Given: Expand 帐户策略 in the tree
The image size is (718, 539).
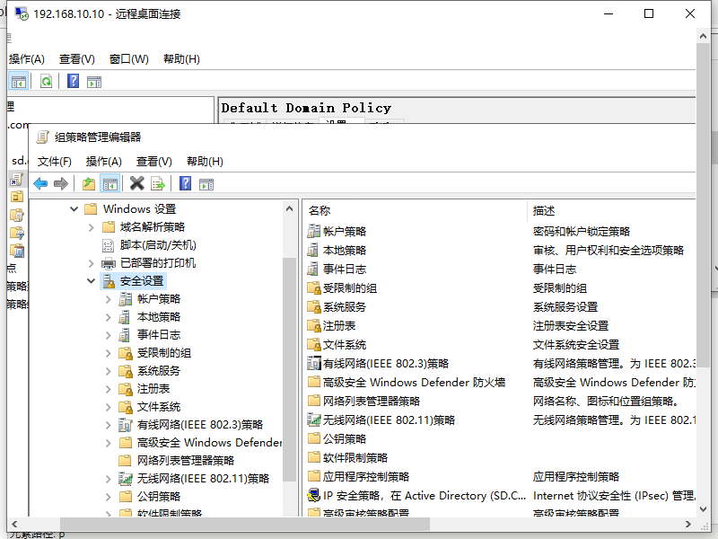Looking at the screenshot, I should pos(108,299).
